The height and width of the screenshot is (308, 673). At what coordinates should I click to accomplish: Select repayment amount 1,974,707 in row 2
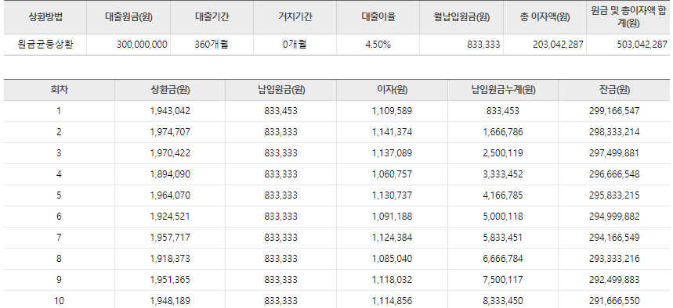pyautogui.click(x=170, y=132)
